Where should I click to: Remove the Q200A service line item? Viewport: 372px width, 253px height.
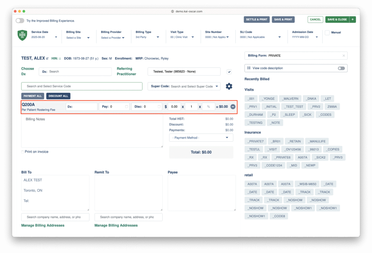(233, 107)
